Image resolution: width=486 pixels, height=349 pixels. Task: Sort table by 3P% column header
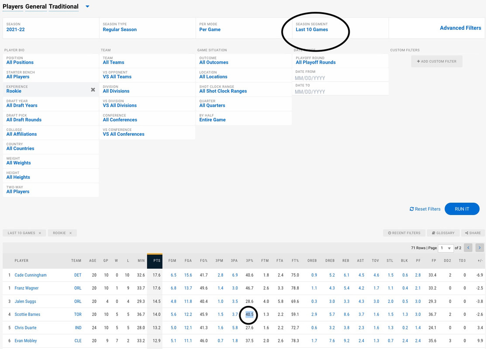249,261
